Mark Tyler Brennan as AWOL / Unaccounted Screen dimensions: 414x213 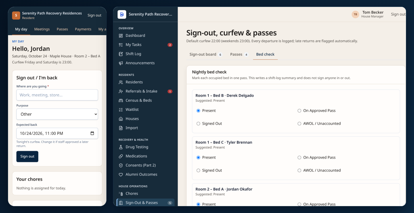[x=299, y=171]
